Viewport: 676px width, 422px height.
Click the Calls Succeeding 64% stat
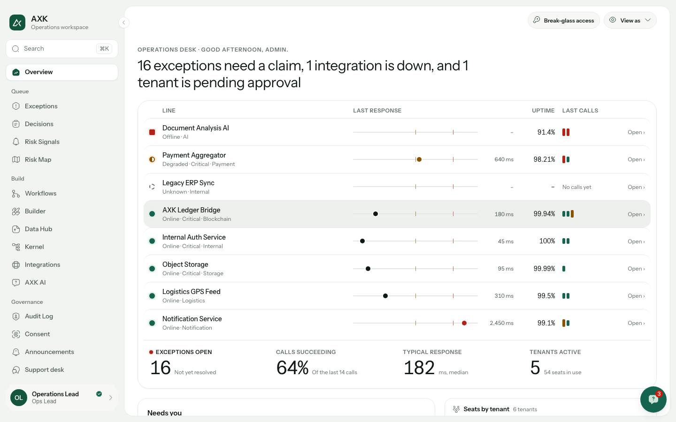click(x=292, y=368)
